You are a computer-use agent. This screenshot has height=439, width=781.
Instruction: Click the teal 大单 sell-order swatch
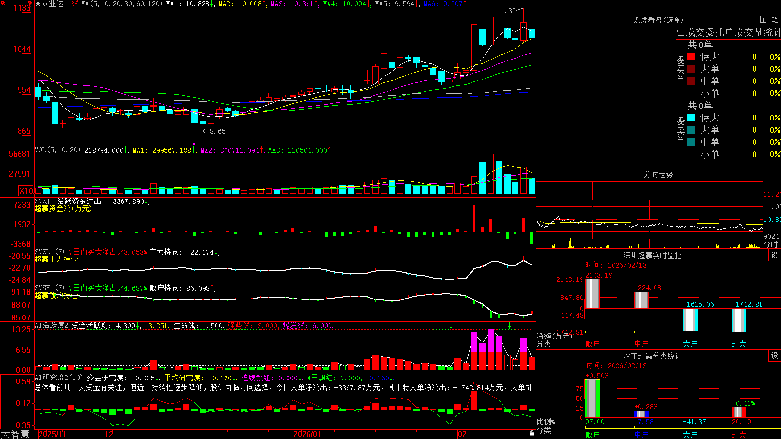[x=691, y=130]
